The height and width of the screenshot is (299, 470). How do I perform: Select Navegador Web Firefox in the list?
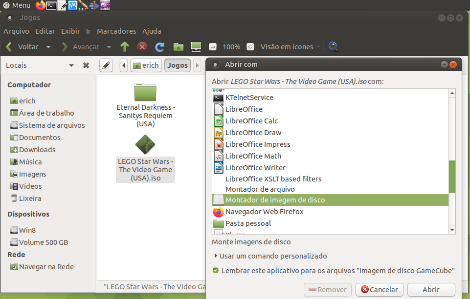coord(330,212)
